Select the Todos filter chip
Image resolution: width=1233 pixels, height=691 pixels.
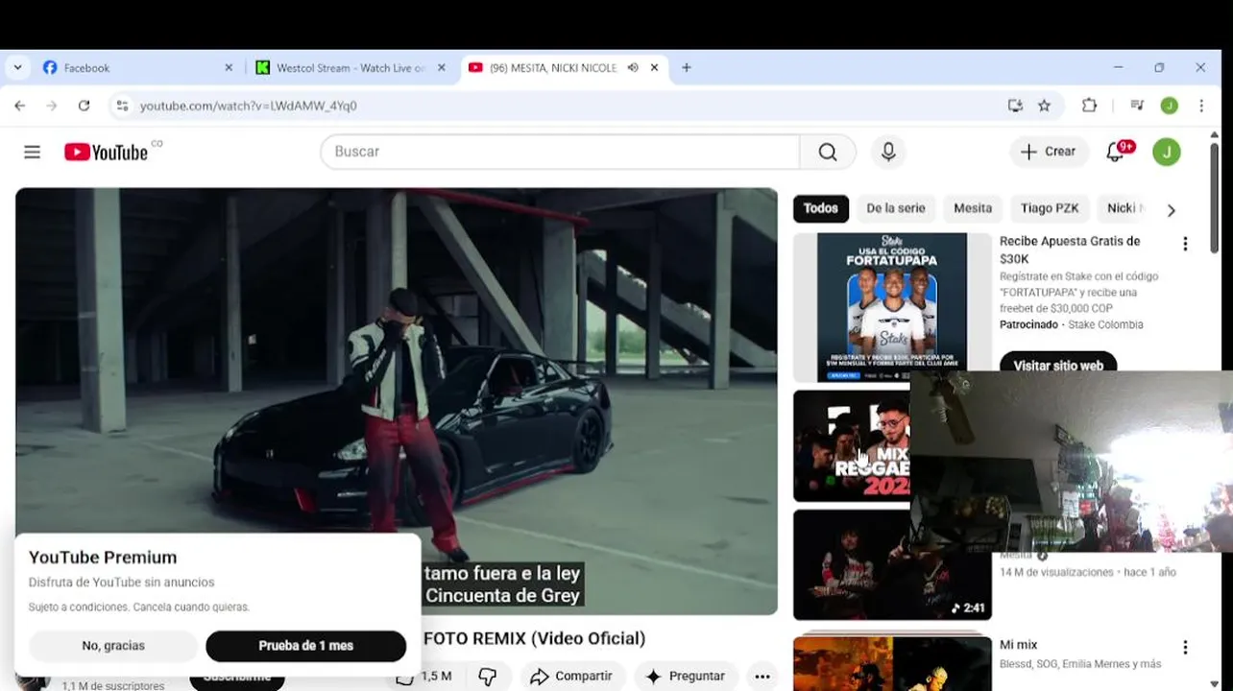pos(821,208)
